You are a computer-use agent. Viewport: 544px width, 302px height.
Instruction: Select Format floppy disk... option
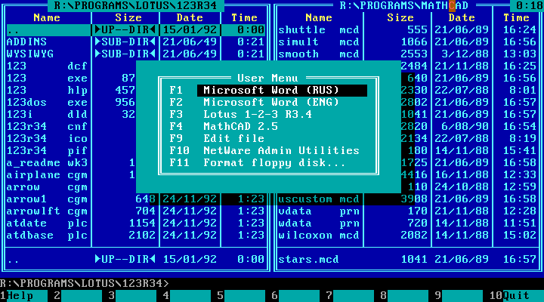275,162
